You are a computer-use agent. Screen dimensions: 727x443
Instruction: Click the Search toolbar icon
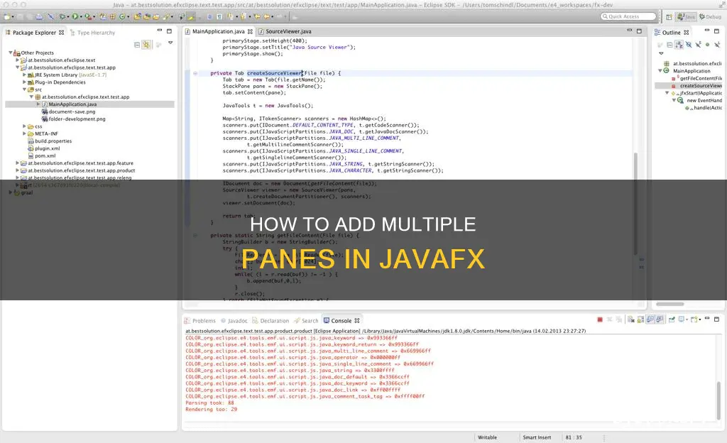[x=165, y=16]
